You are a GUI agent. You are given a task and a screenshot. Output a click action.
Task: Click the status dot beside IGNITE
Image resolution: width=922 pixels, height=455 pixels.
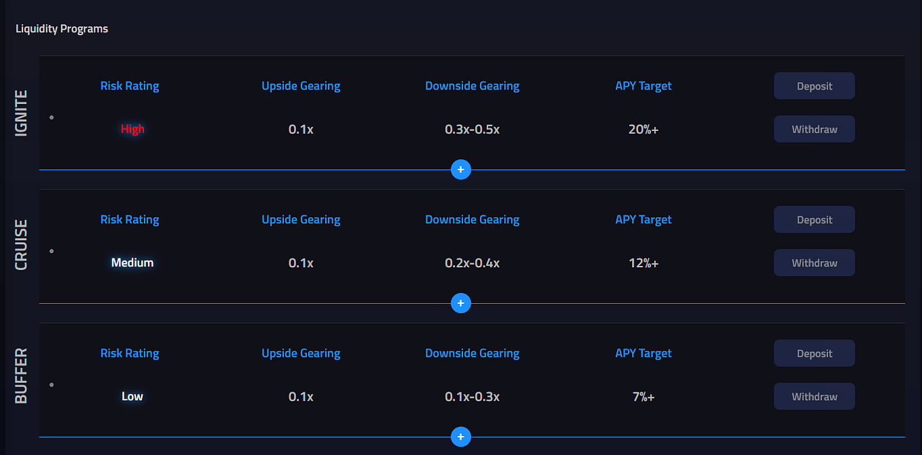tap(52, 117)
